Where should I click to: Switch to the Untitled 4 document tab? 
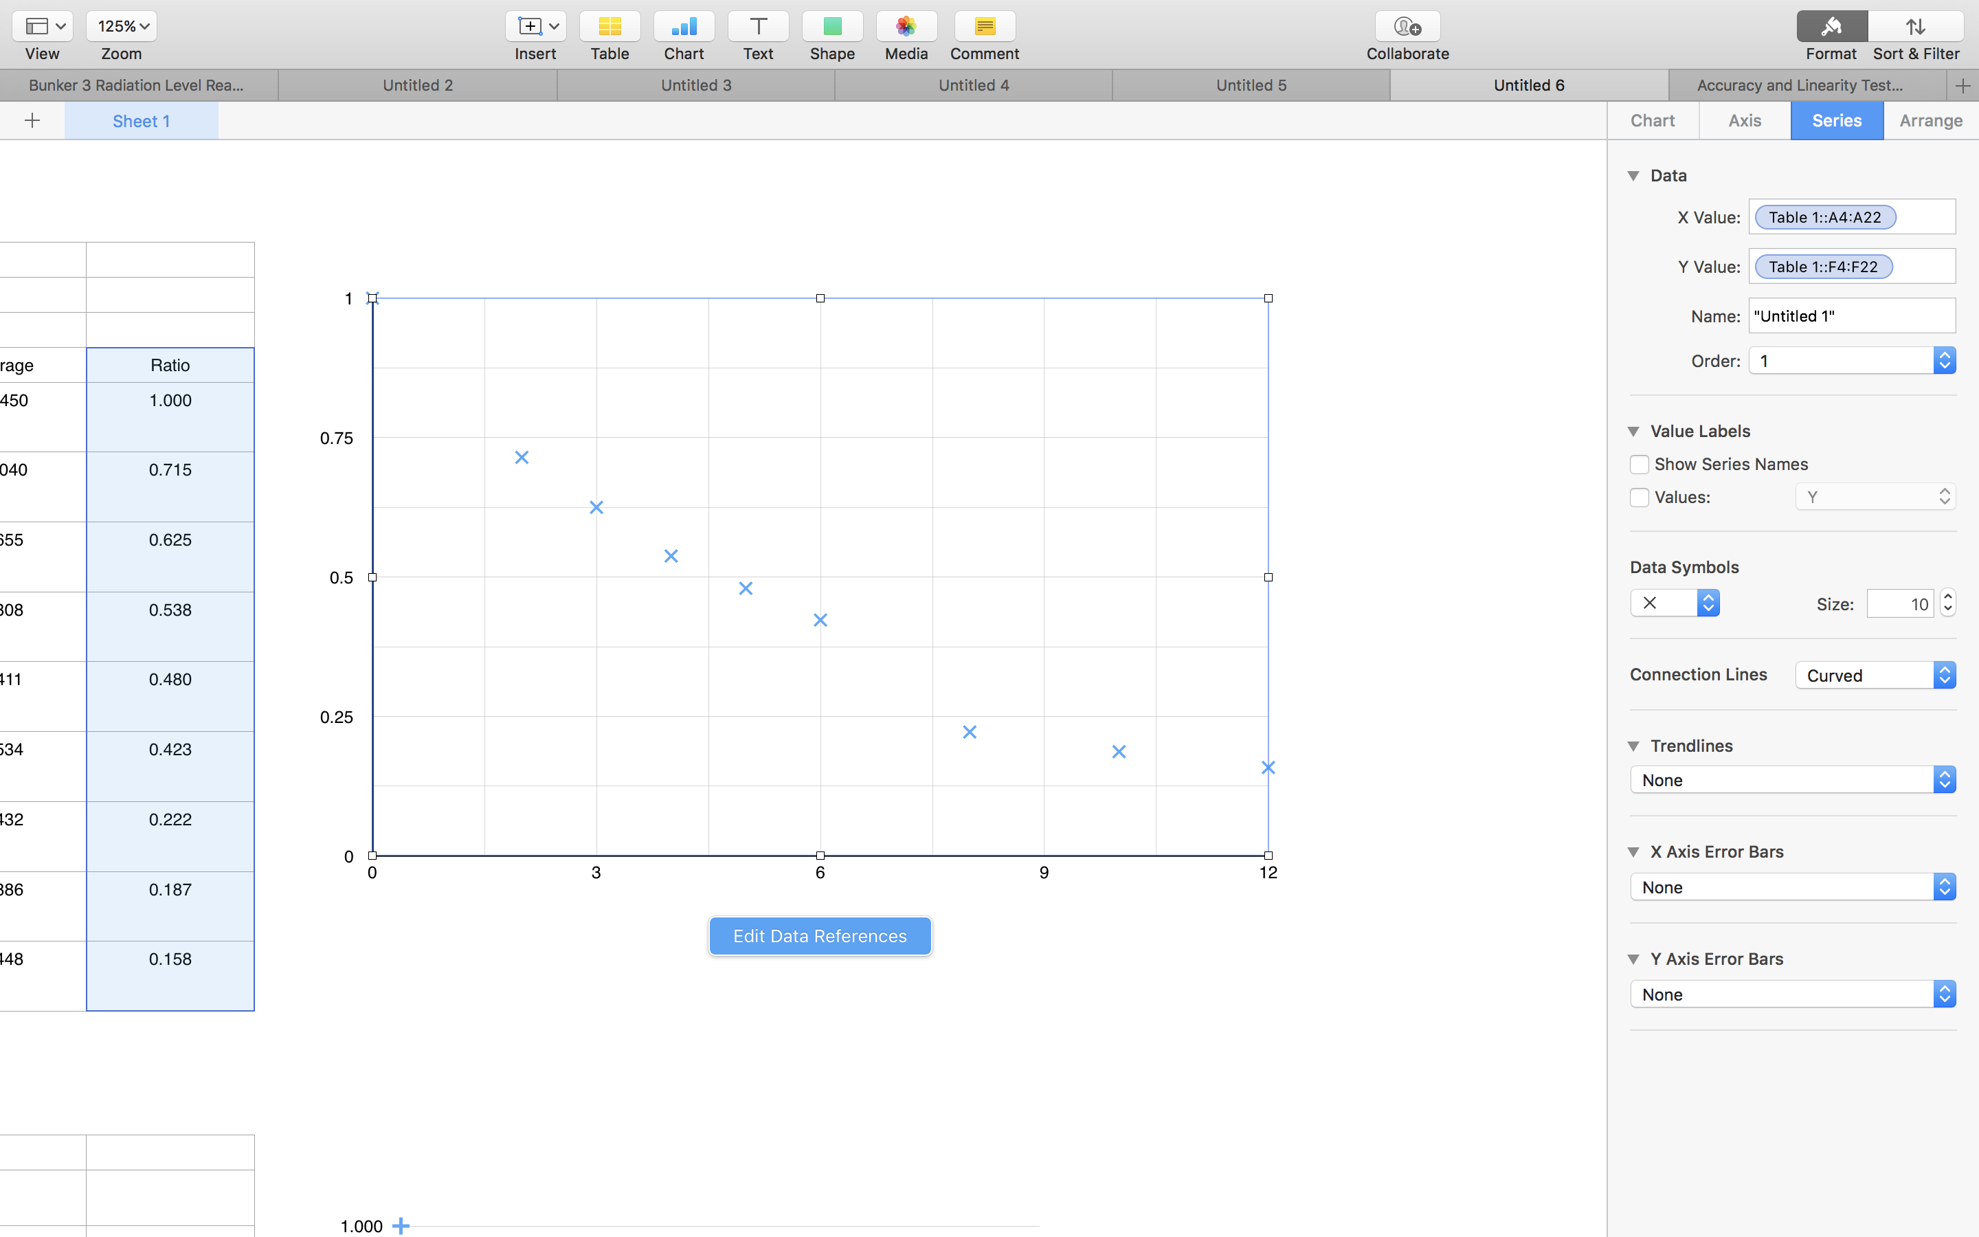tap(972, 85)
